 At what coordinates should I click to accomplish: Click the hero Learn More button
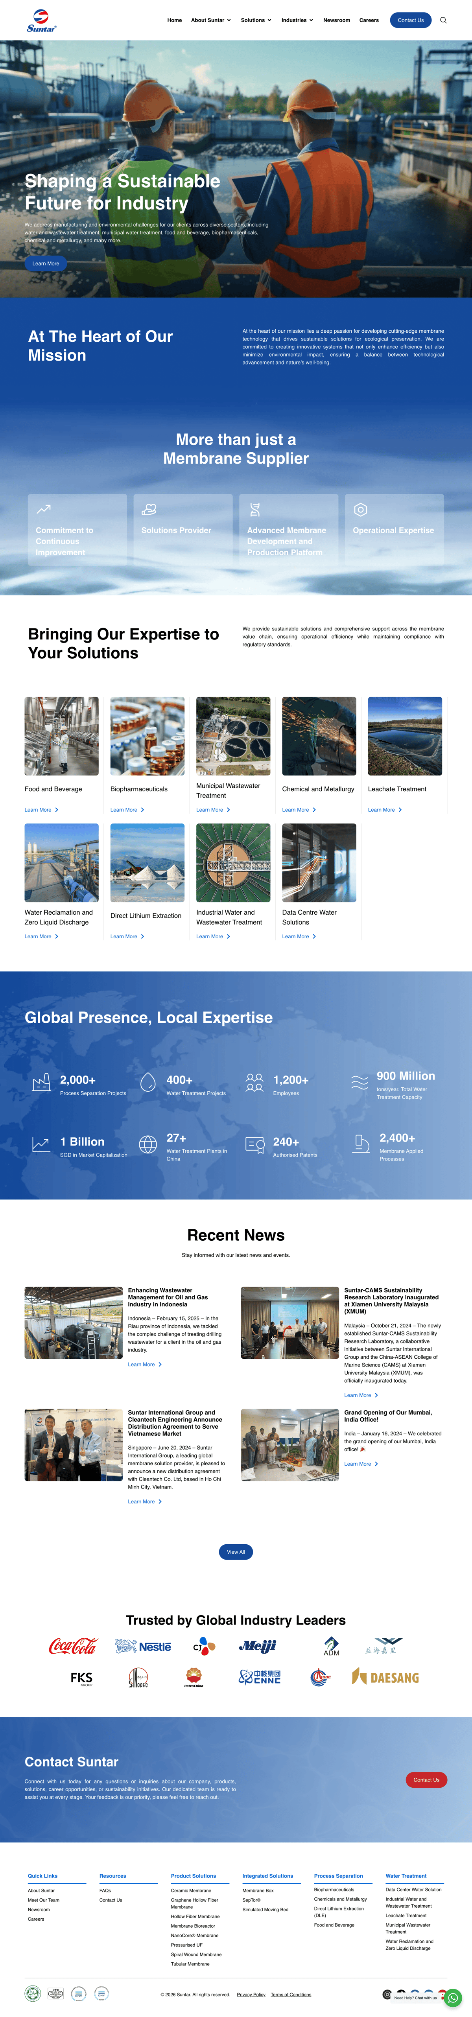click(x=45, y=264)
